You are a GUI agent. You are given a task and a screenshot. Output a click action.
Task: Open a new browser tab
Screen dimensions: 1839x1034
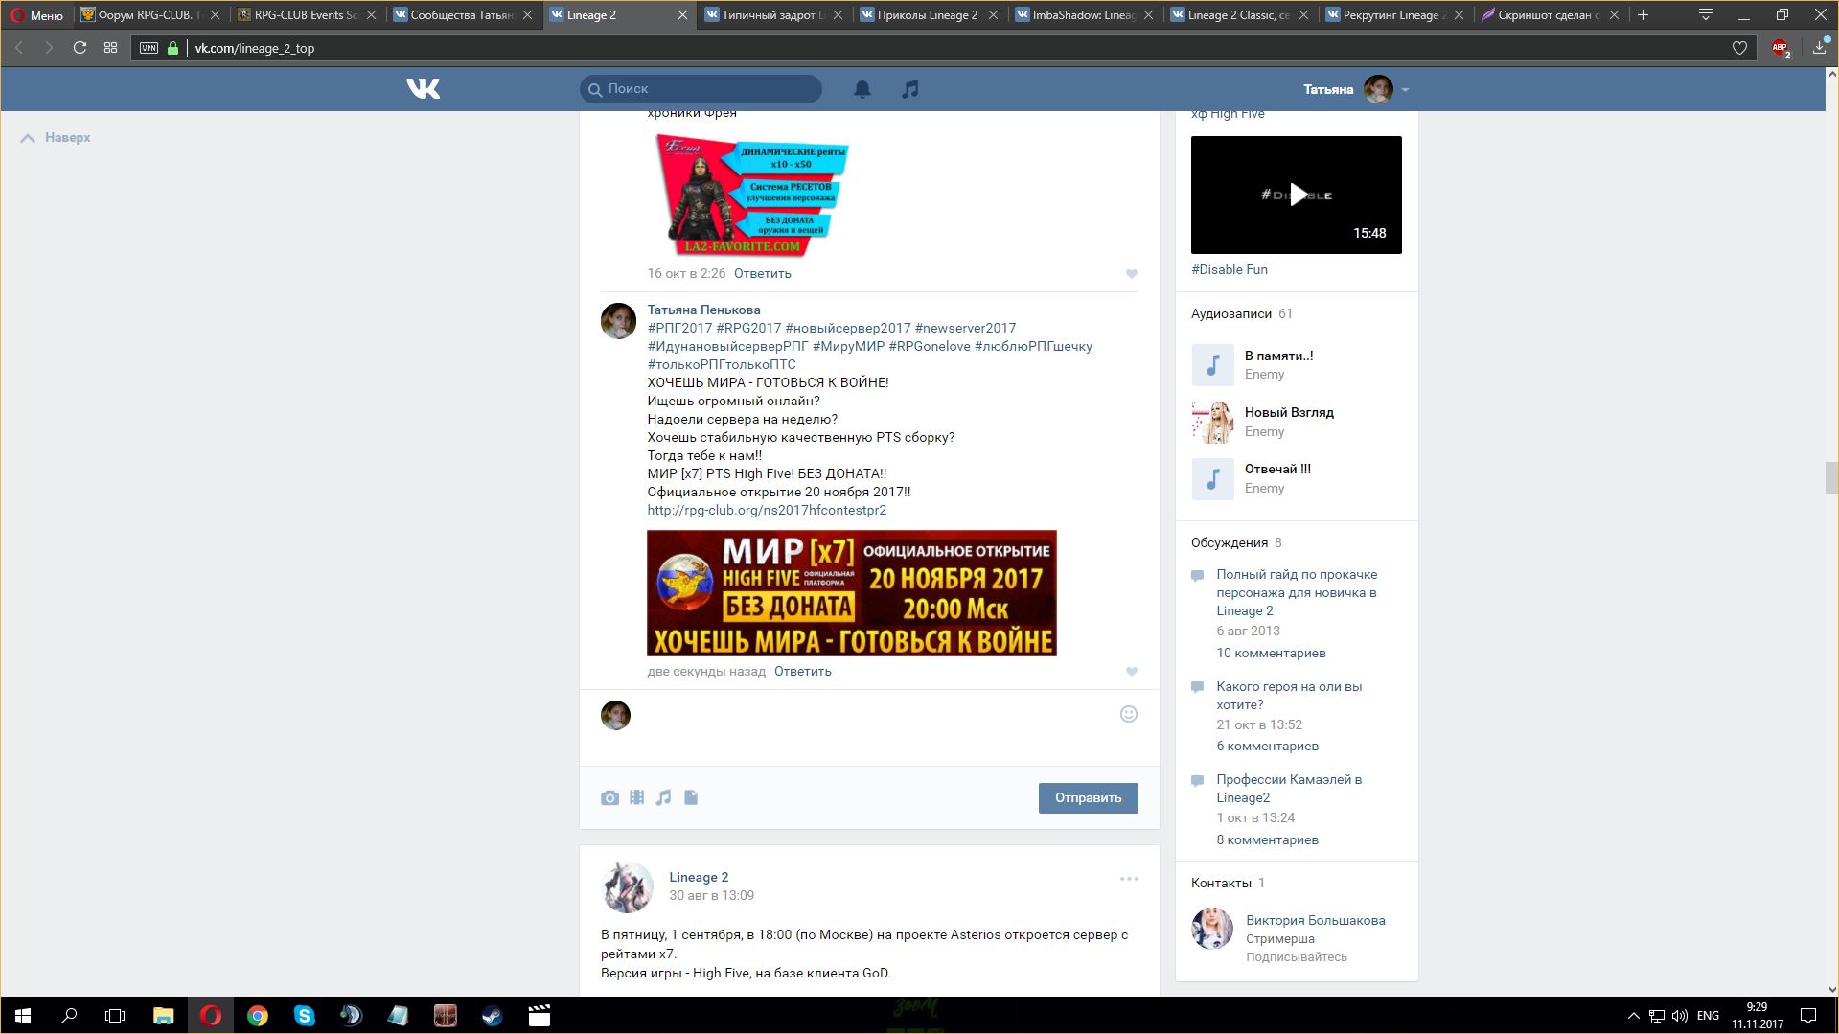(1643, 14)
